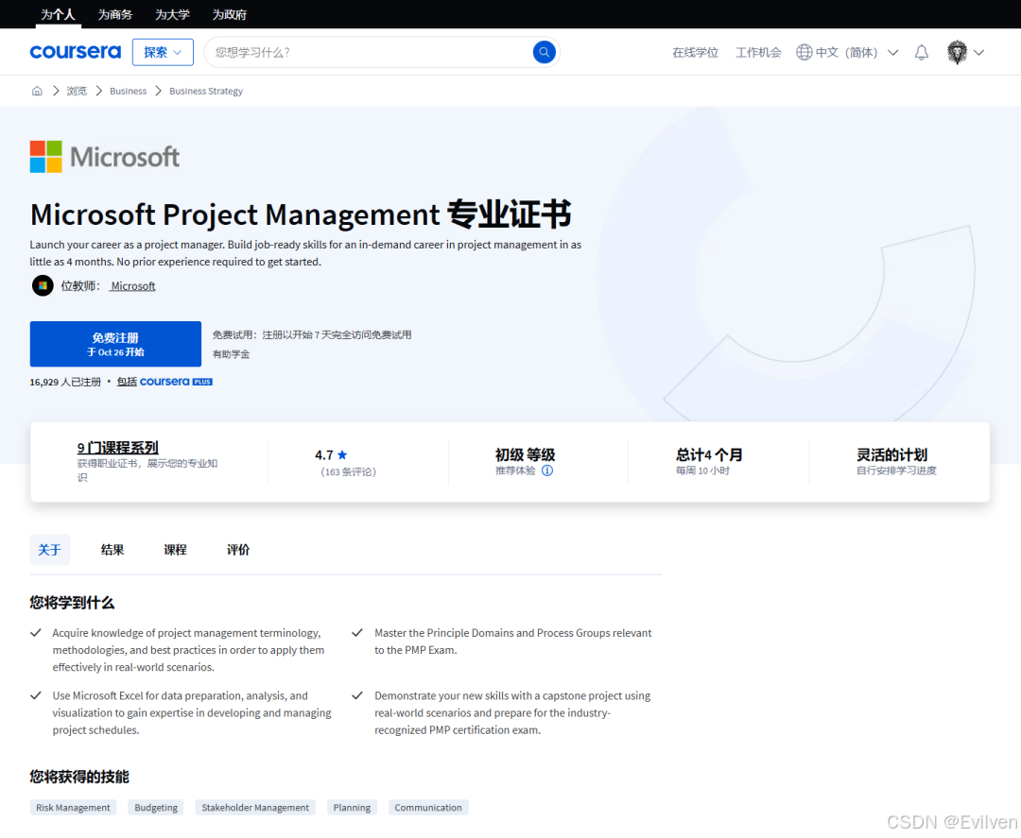Switch to the 结果 tab
Screen dimensions: 1021x838
(112, 550)
